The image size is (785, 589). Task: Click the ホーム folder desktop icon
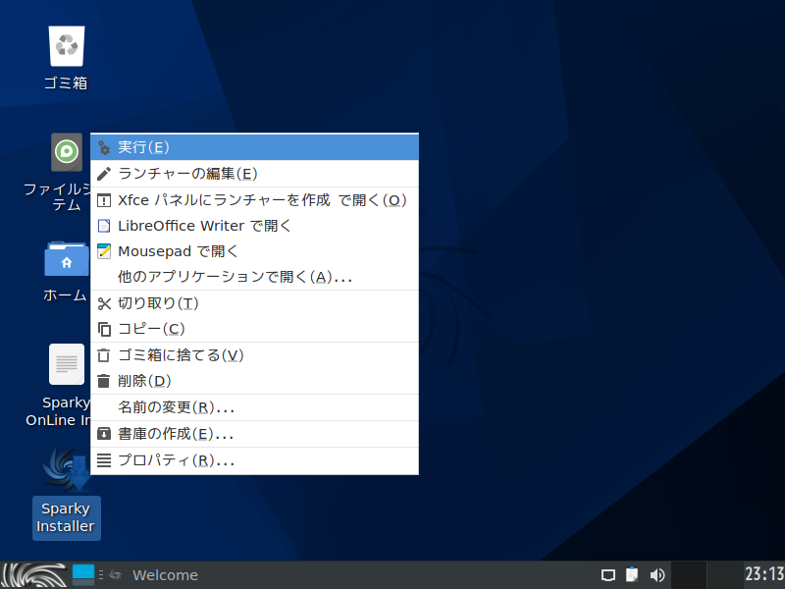click(x=67, y=259)
